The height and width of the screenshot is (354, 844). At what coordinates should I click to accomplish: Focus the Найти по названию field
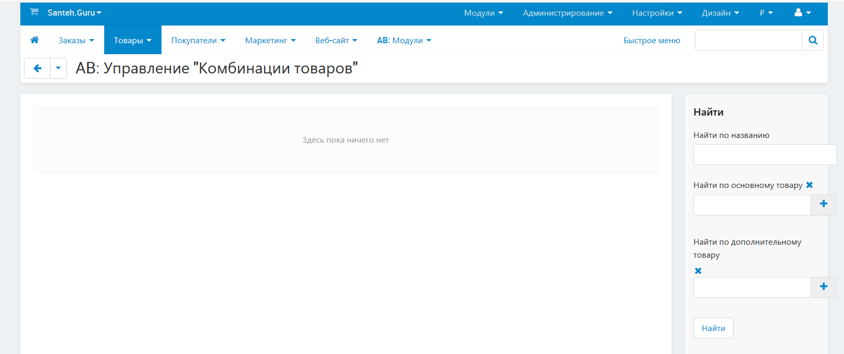tap(765, 155)
